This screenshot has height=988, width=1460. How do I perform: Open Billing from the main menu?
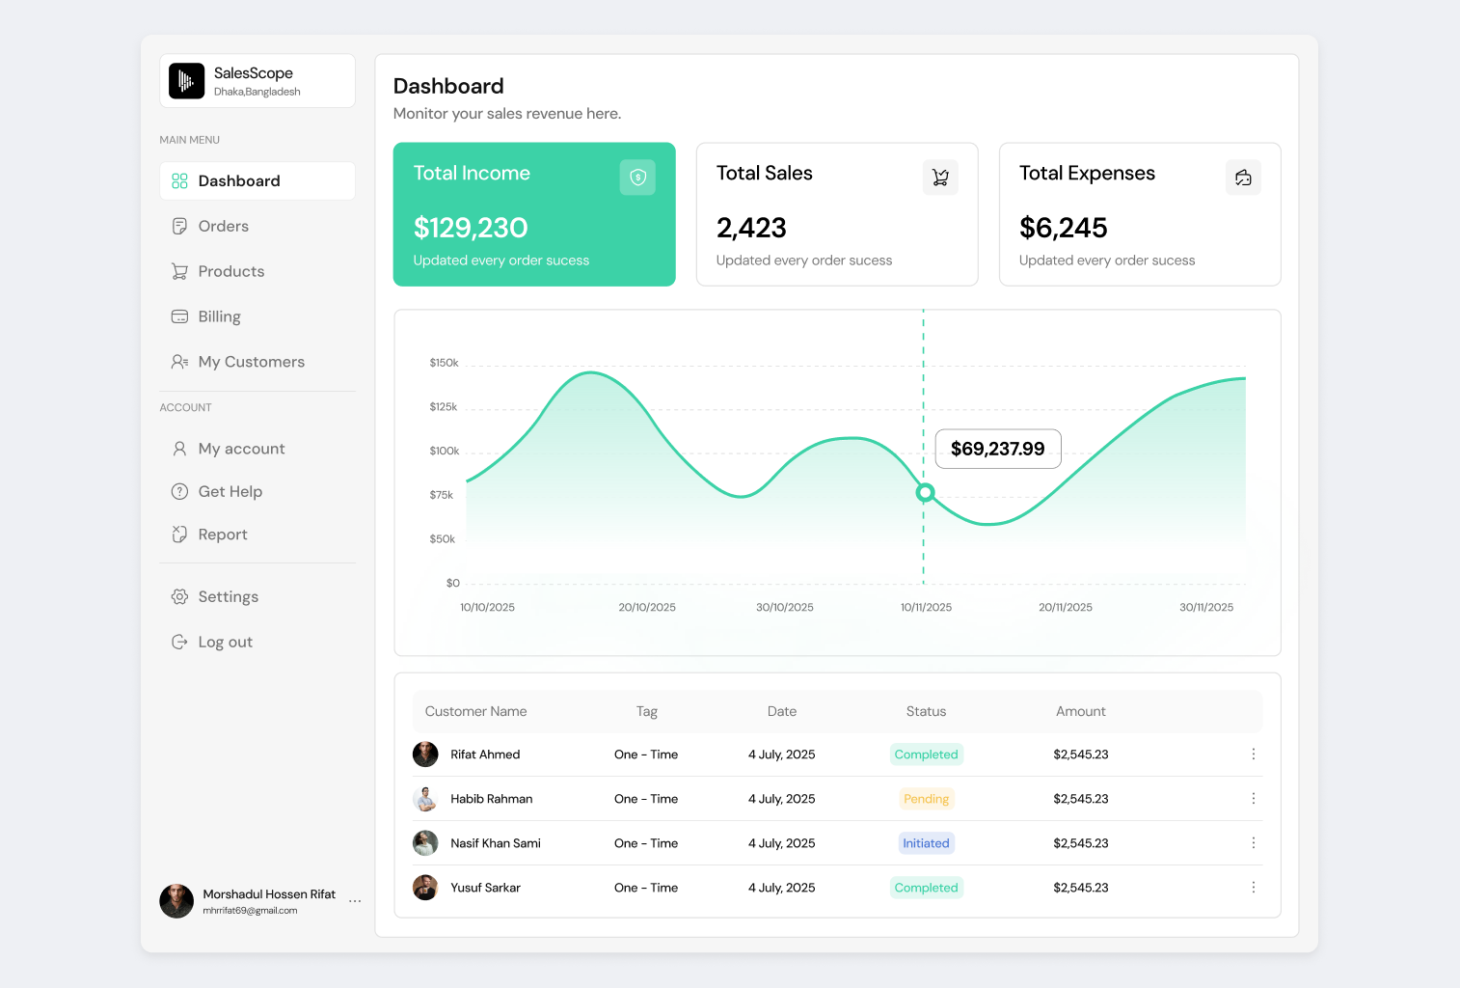[x=219, y=316]
